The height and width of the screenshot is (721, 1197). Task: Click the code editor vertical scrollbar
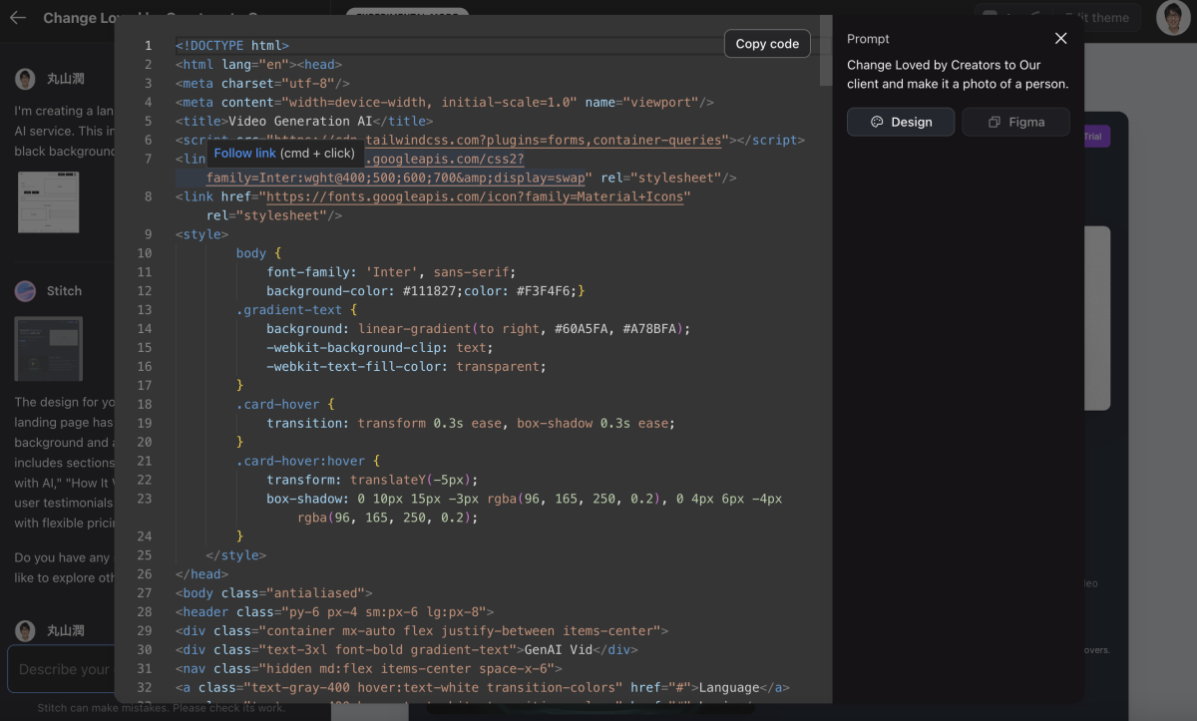pos(825,51)
